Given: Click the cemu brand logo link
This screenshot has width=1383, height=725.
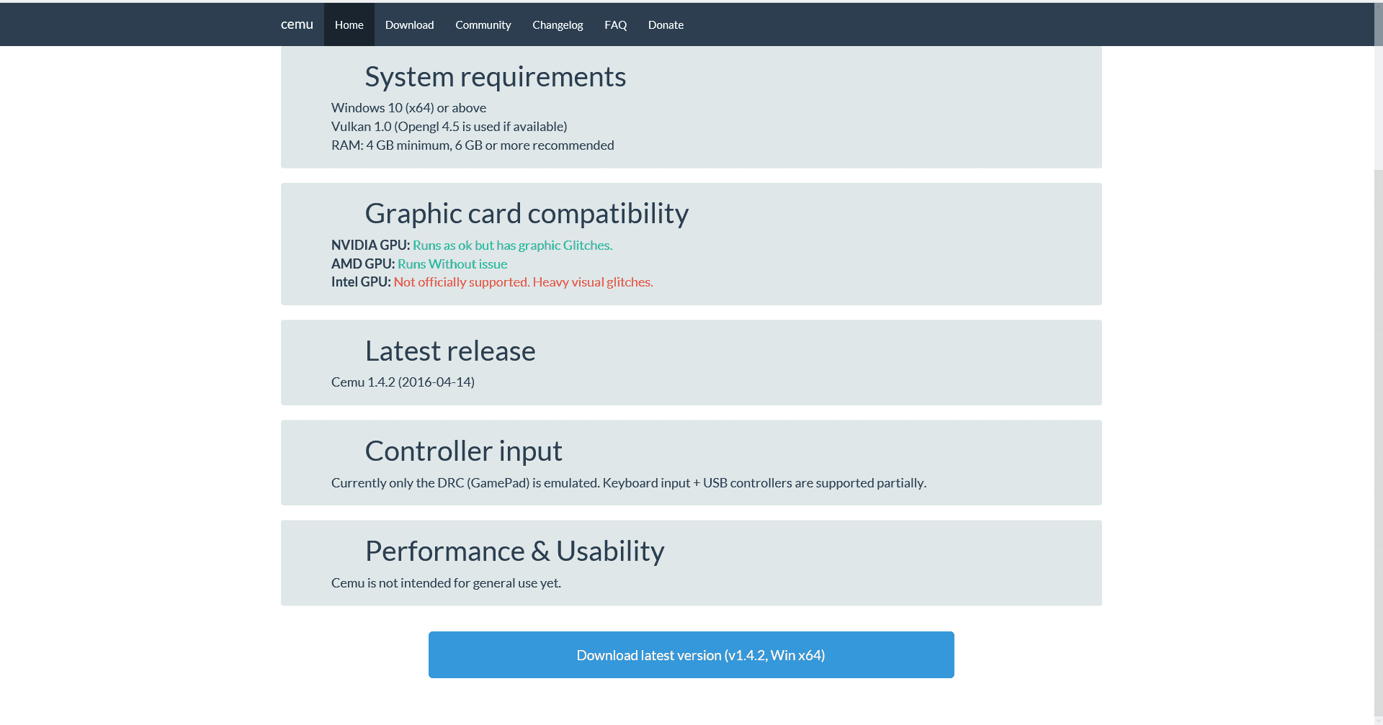Looking at the screenshot, I should click(297, 24).
